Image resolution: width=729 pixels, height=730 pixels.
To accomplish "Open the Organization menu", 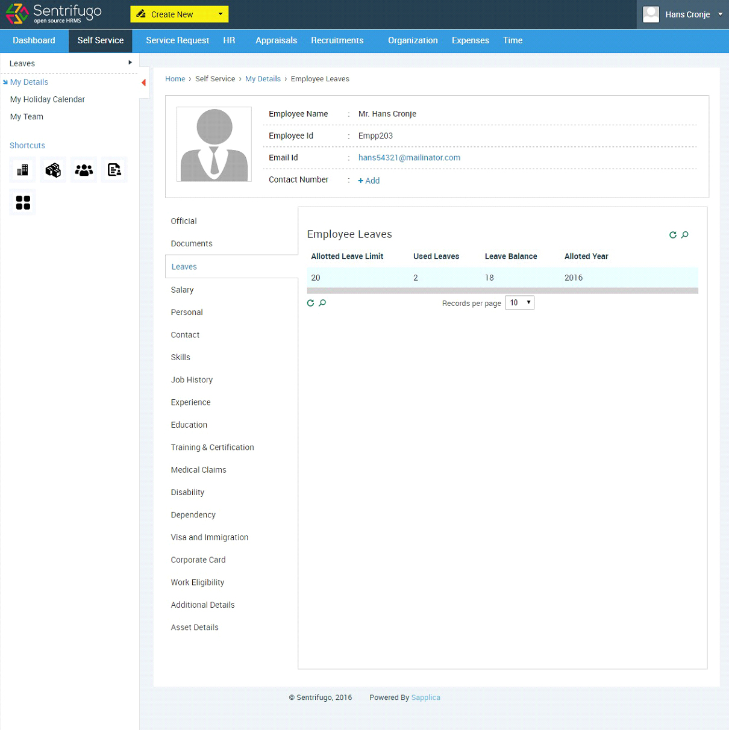I will tap(413, 40).
